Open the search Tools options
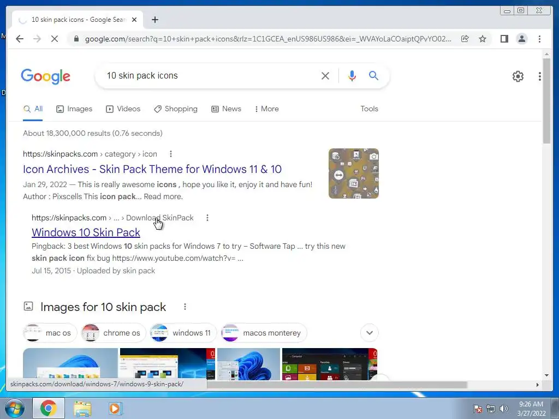Screen dimensions: 559x419 369,109
